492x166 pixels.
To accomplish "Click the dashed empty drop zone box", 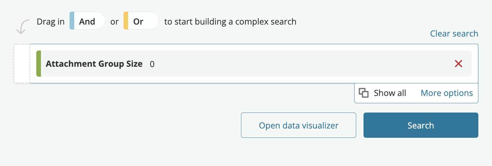I will [22, 63].
